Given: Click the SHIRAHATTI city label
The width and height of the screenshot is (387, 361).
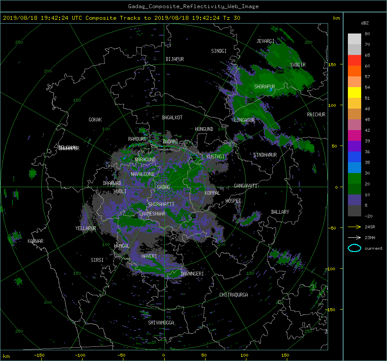Looking at the screenshot, I should [x=161, y=204].
